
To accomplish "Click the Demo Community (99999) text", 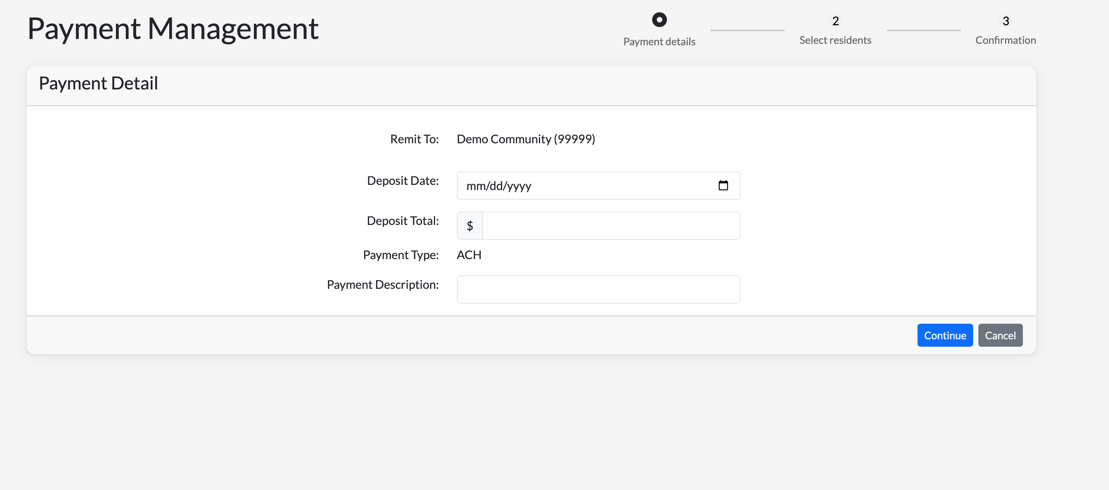I will (x=526, y=139).
